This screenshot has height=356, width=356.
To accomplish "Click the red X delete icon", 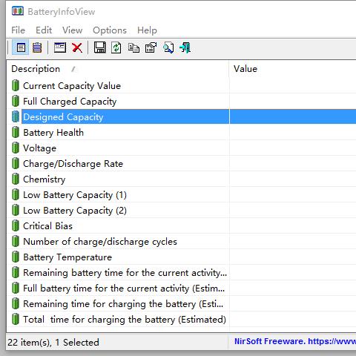I will point(77,47).
